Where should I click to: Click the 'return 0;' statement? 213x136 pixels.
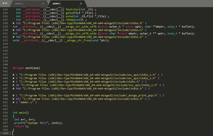click(x=21, y=127)
